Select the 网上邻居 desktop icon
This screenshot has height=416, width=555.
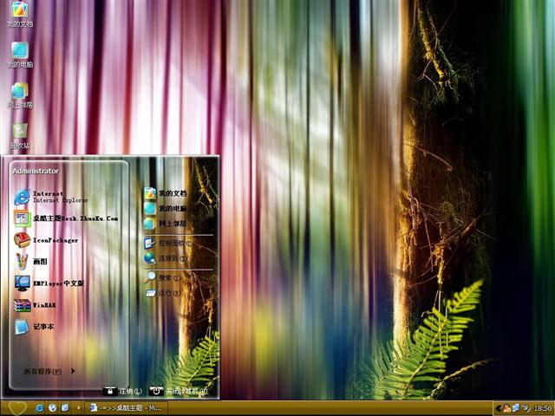pos(20,95)
